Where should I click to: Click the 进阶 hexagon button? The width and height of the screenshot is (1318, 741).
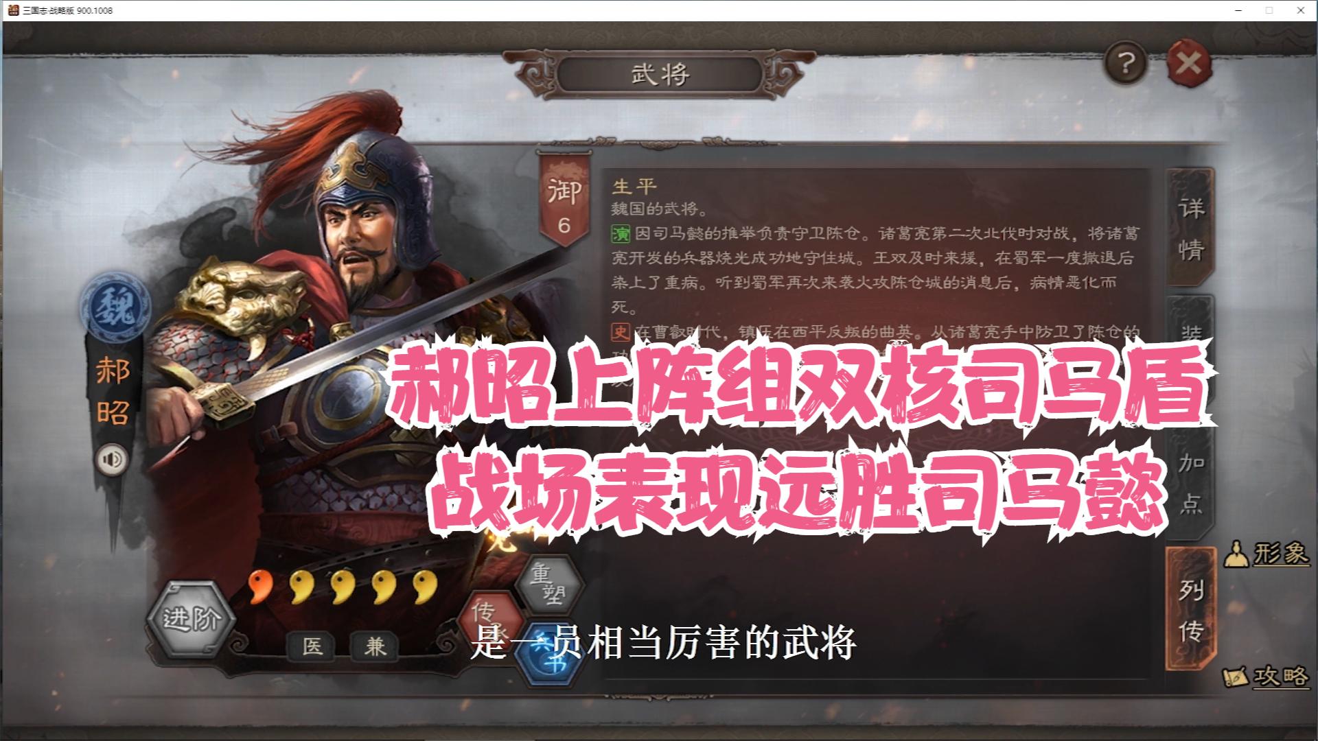point(192,619)
